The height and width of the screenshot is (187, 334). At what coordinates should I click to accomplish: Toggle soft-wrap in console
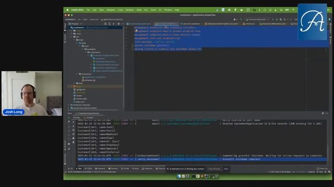click(74, 130)
